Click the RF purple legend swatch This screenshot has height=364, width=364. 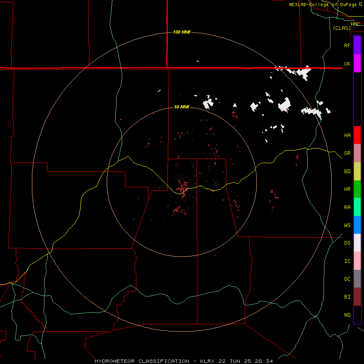pyautogui.click(x=357, y=45)
